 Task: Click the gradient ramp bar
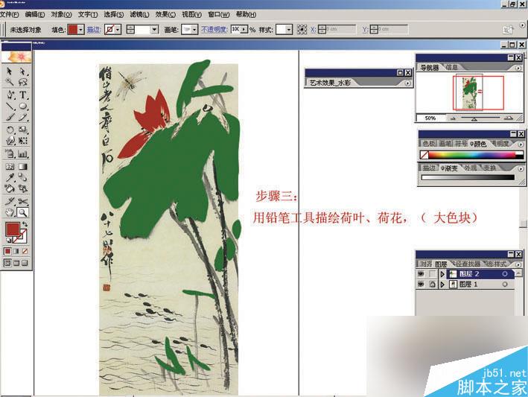click(468, 177)
